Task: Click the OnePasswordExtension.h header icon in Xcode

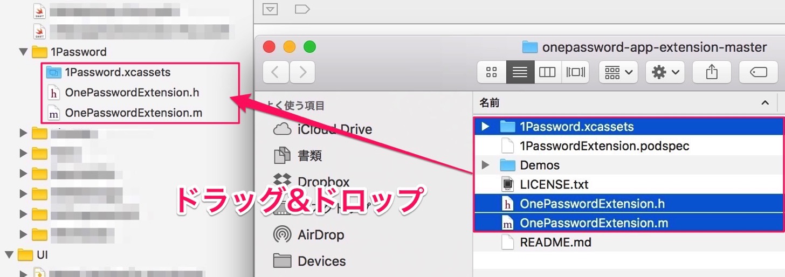Action: pyautogui.click(x=53, y=93)
